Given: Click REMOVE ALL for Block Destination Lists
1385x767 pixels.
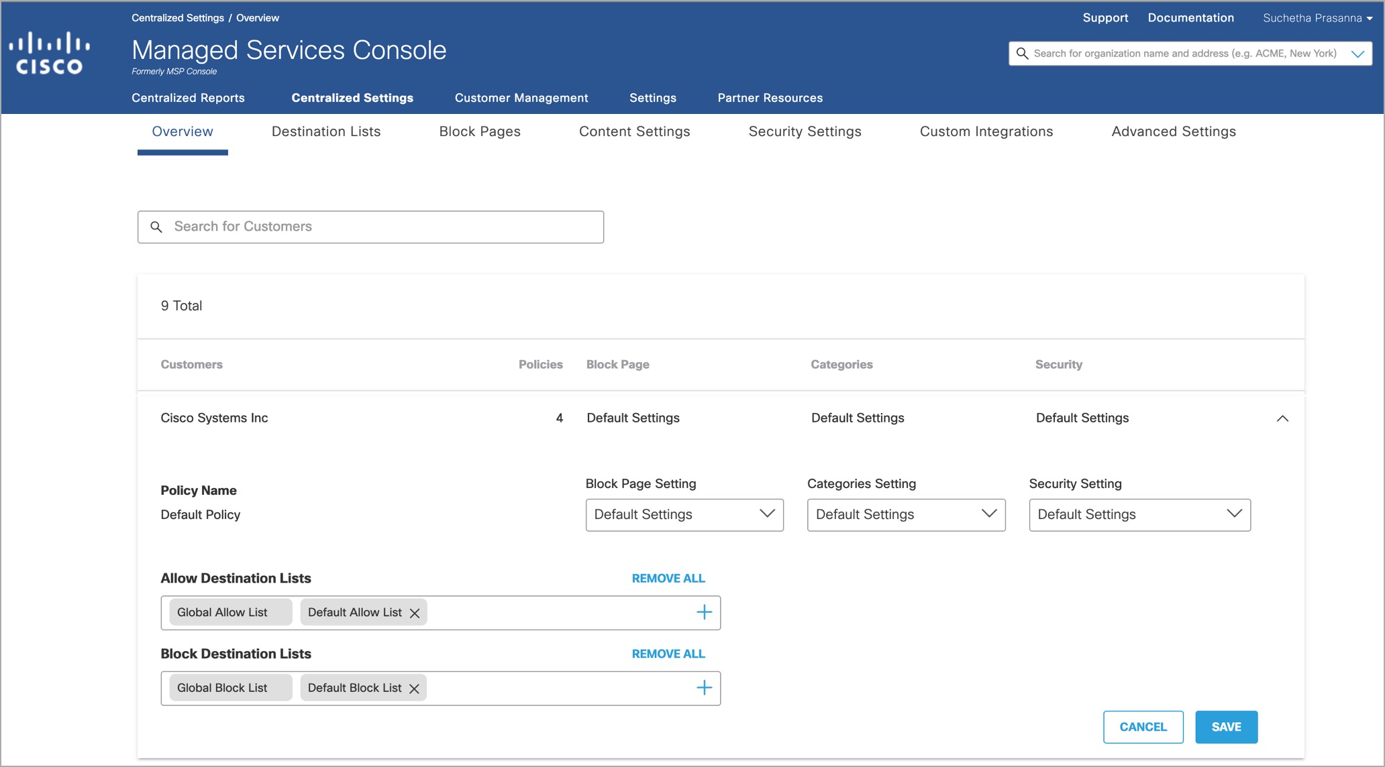Looking at the screenshot, I should click(x=668, y=654).
